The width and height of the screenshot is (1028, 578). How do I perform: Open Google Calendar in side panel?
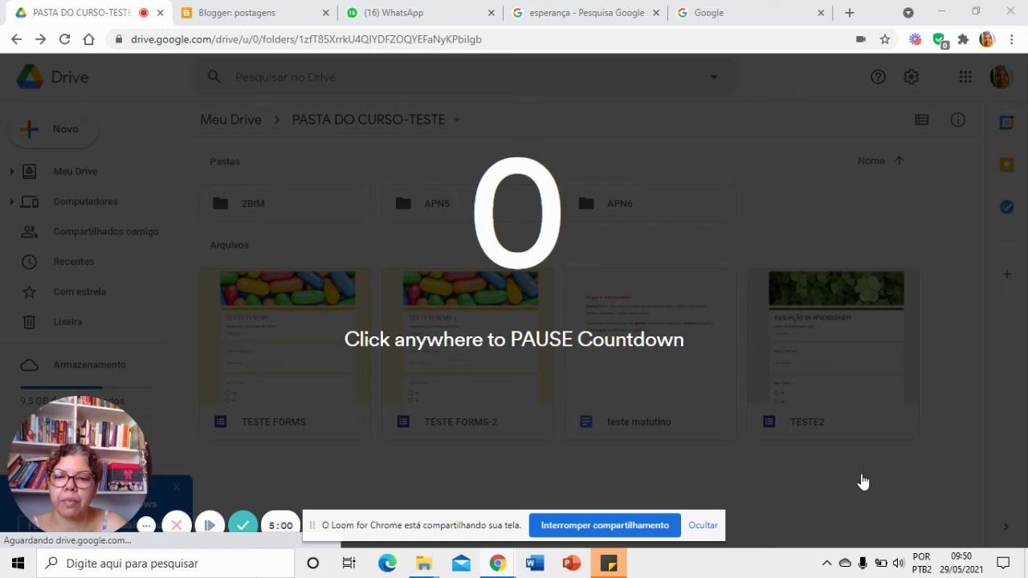1006,123
